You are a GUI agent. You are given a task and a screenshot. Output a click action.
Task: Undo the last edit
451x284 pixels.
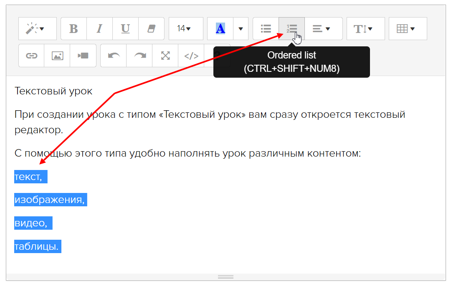point(113,56)
